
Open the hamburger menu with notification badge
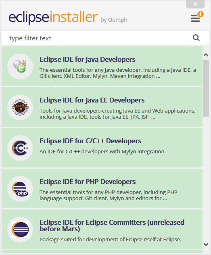(x=197, y=17)
